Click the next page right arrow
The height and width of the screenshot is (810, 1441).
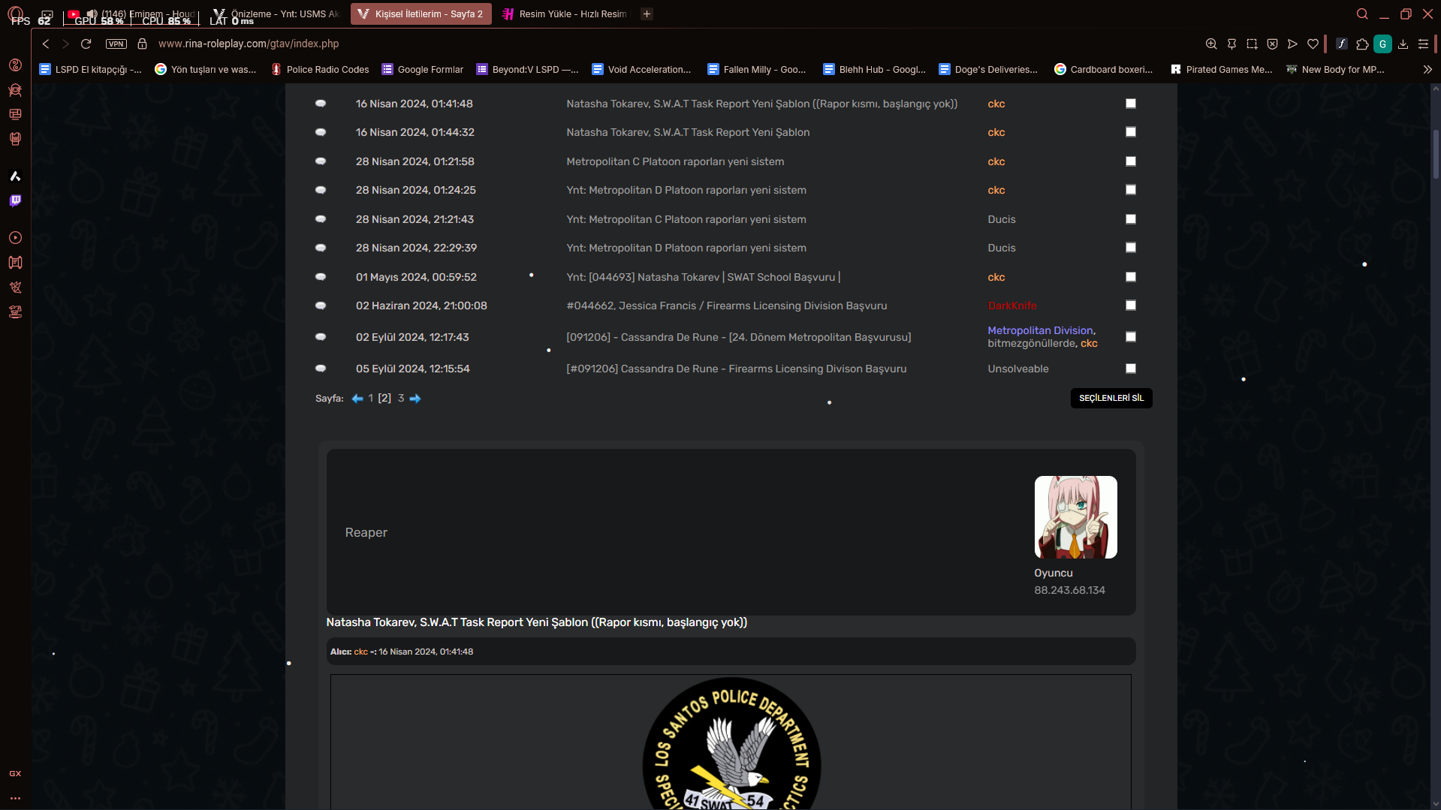click(x=415, y=399)
